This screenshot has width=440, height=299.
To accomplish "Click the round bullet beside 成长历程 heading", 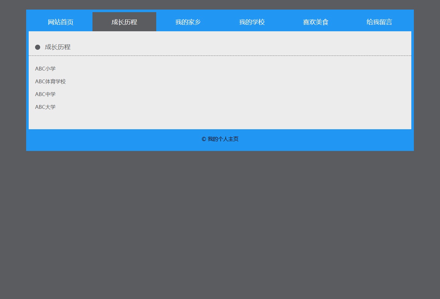I will (x=38, y=47).
